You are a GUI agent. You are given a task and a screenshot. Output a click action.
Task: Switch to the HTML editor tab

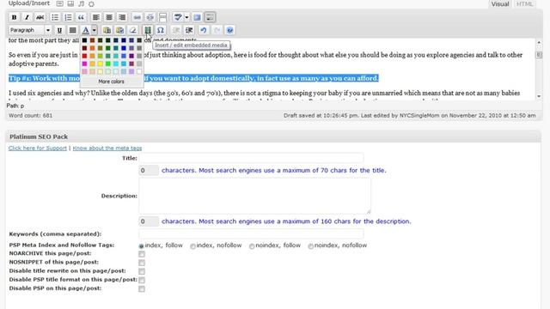coord(525,4)
